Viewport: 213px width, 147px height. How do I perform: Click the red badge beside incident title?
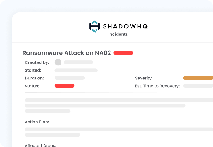click(x=123, y=53)
